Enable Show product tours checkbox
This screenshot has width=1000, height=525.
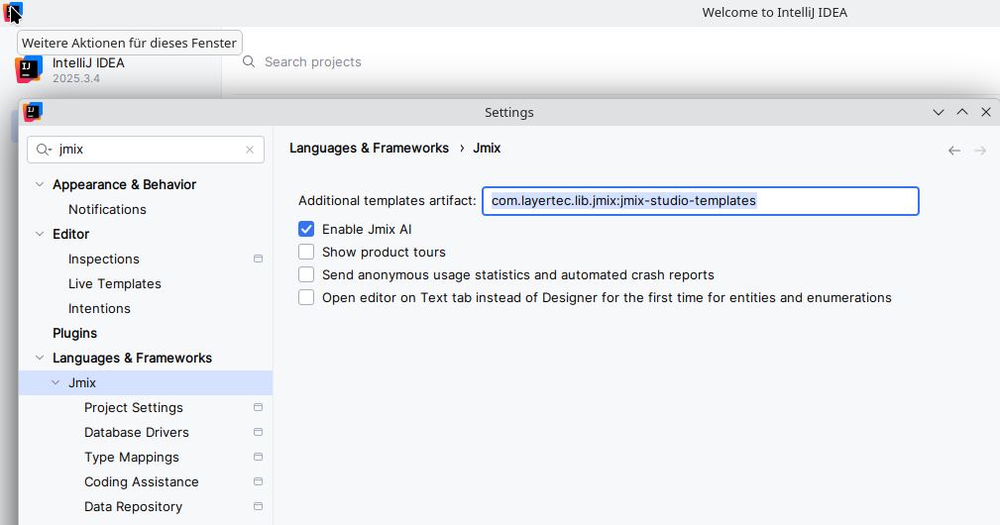pyautogui.click(x=306, y=252)
